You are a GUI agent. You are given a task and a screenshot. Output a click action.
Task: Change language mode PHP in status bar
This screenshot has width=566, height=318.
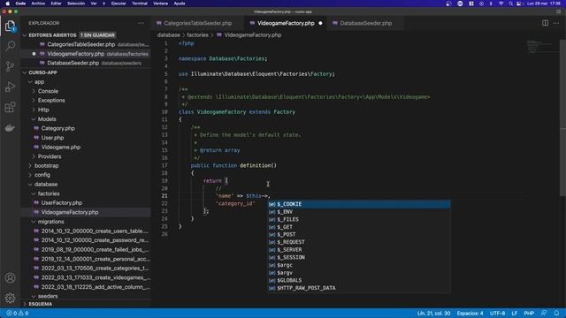point(529,314)
